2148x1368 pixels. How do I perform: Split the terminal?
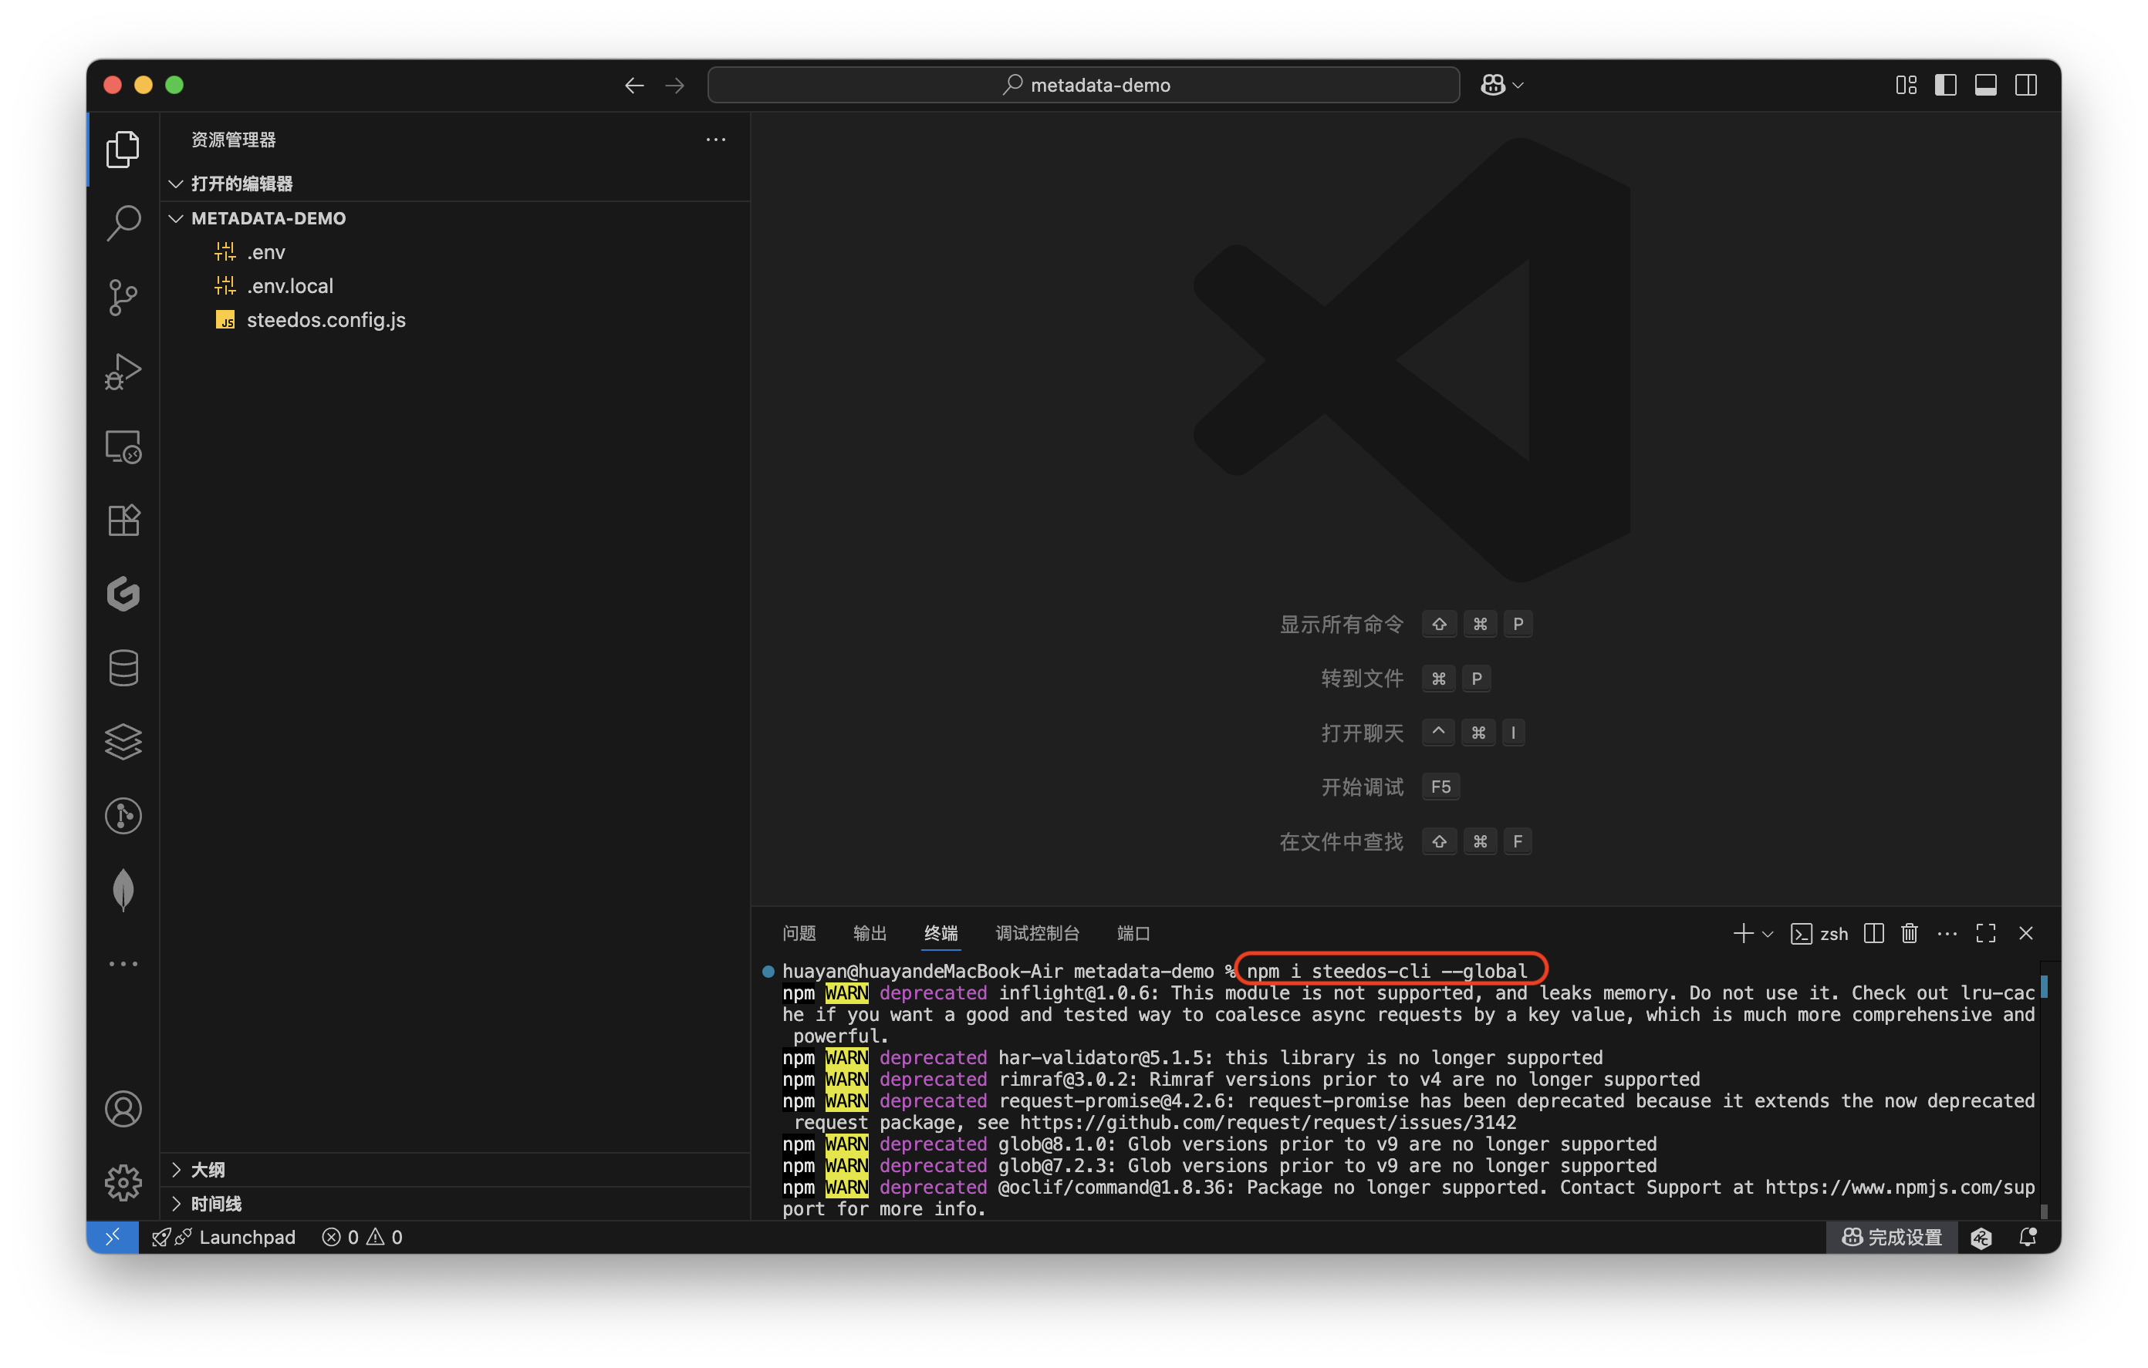[x=1873, y=934]
